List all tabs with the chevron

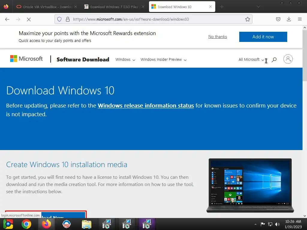click(258, 7)
